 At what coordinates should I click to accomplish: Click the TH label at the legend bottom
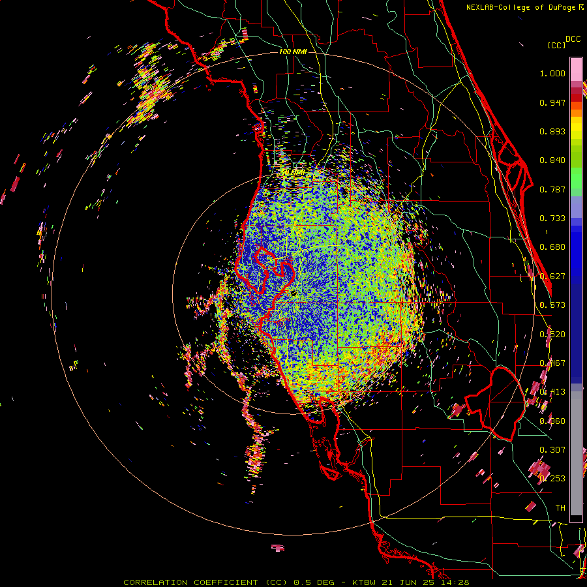click(560, 508)
